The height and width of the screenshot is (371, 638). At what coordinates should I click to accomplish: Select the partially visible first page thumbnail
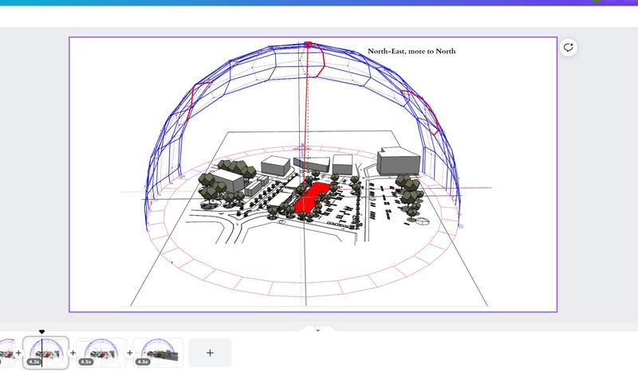coord(7,353)
